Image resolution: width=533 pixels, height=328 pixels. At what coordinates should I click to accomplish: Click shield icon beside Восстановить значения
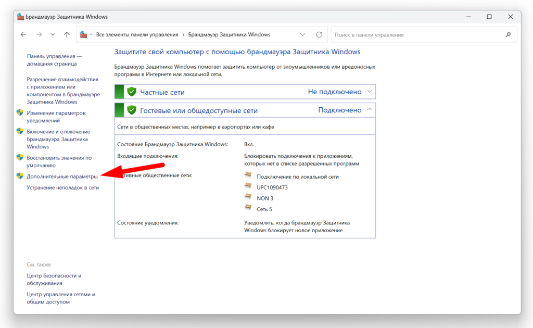20,158
